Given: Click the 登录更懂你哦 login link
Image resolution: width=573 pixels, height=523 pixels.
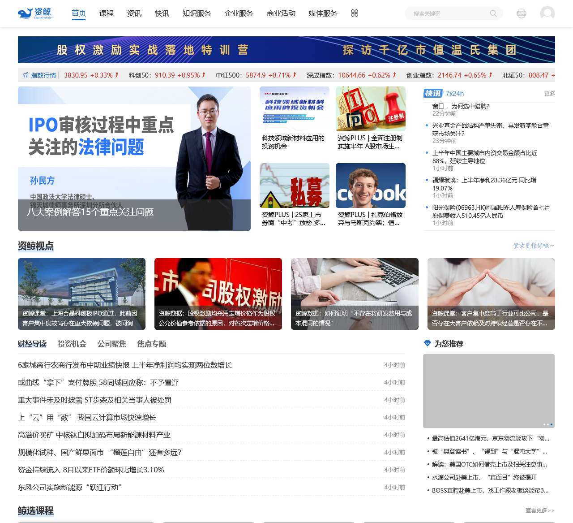Looking at the screenshot, I should tap(534, 246).
